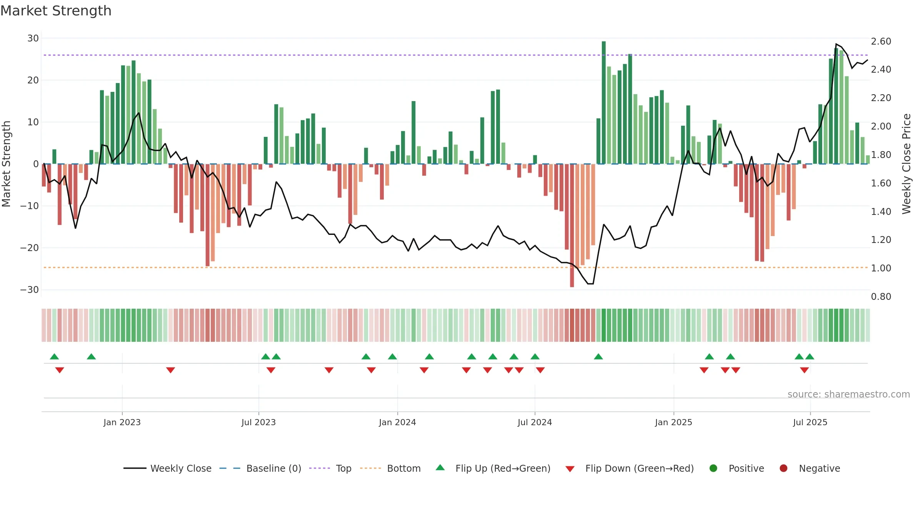Click the Jan 2024 axis label

(x=397, y=423)
